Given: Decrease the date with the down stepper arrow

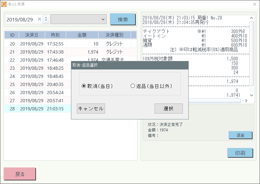Looking at the screenshot, I should point(46,21).
